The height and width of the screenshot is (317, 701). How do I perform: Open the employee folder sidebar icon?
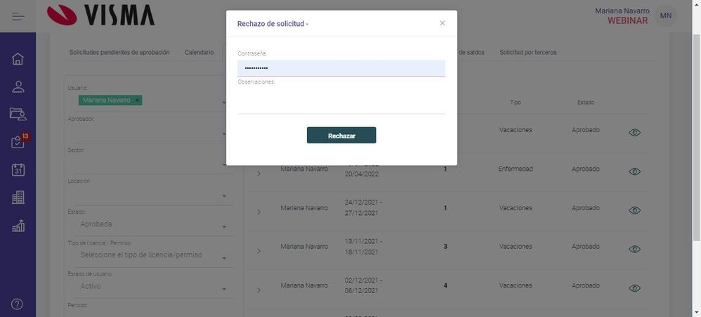point(18,114)
